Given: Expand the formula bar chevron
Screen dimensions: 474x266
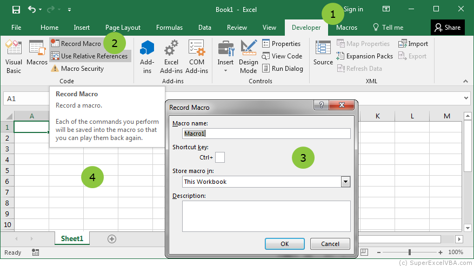Looking at the screenshot, I should (x=466, y=98).
